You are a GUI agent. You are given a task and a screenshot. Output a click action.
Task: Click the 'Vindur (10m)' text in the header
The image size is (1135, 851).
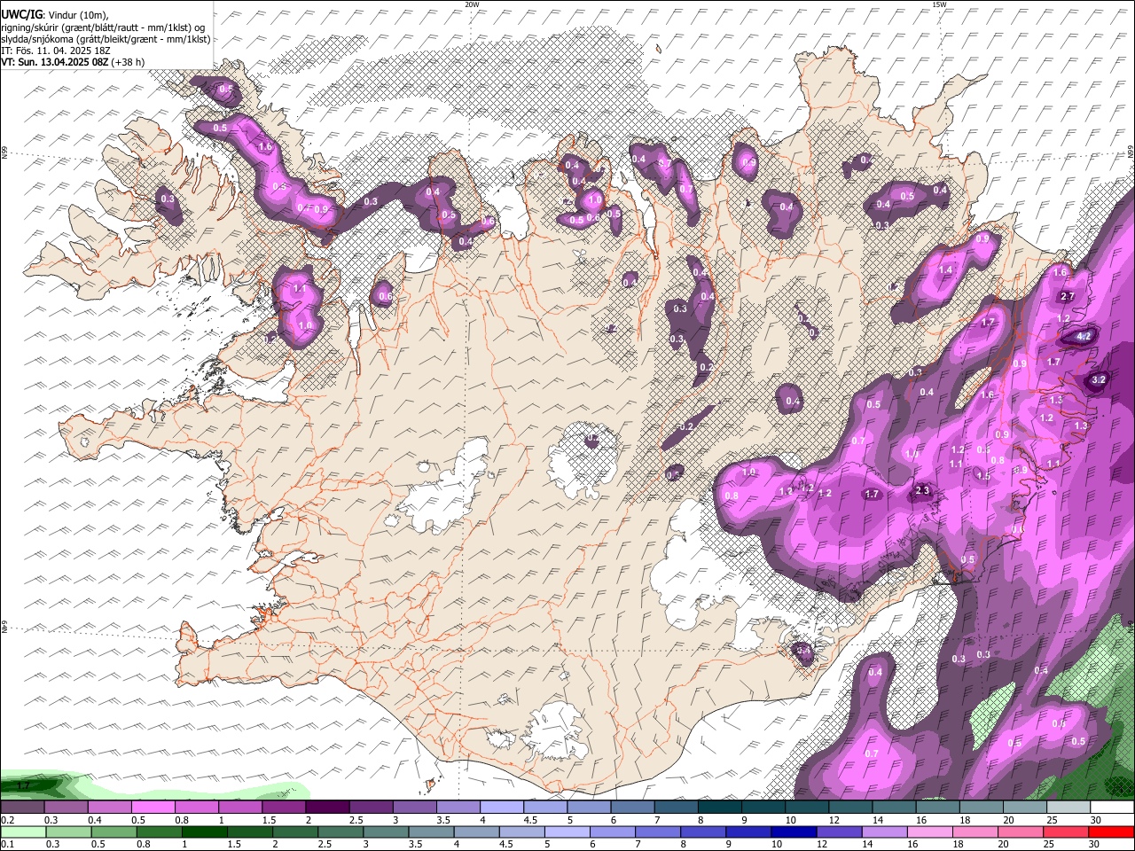[x=76, y=14]
